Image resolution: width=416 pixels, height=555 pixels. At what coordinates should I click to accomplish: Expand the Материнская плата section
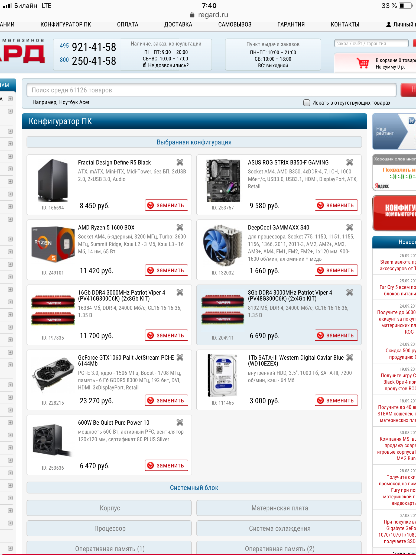coord(279,508)
